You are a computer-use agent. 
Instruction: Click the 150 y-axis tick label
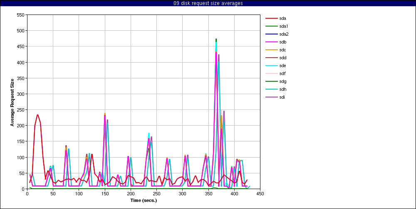click(x=21, y=141)
